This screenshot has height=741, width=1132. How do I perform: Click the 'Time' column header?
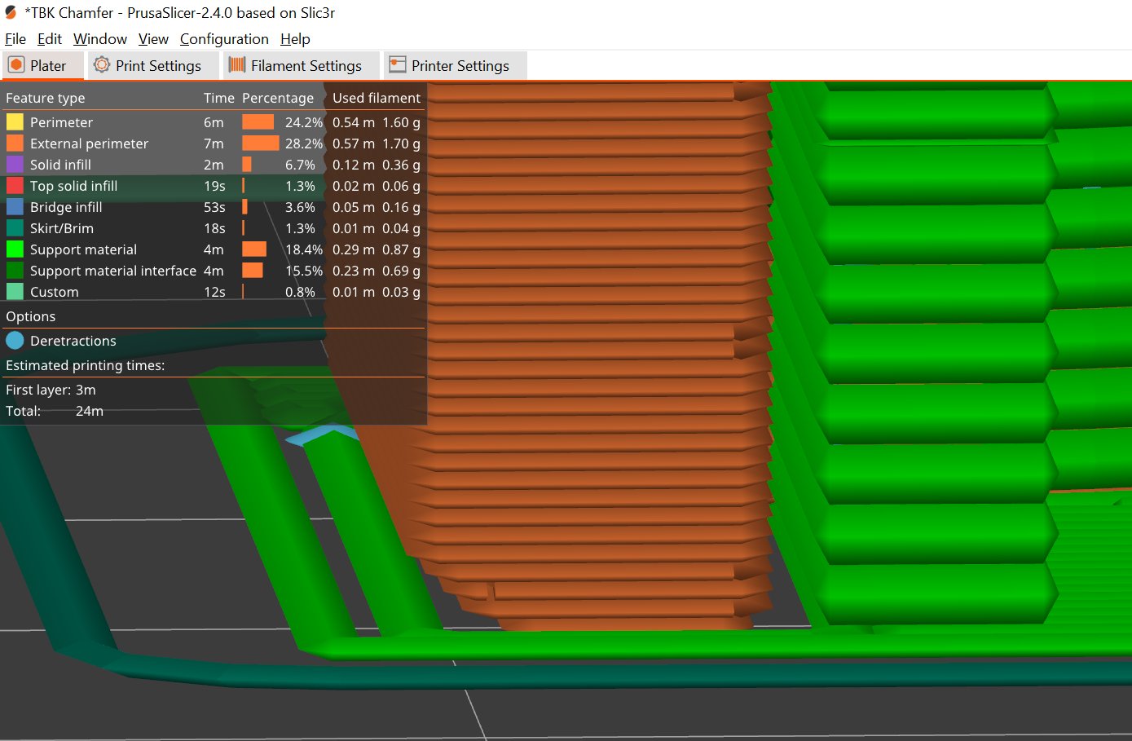pos(219,98)
